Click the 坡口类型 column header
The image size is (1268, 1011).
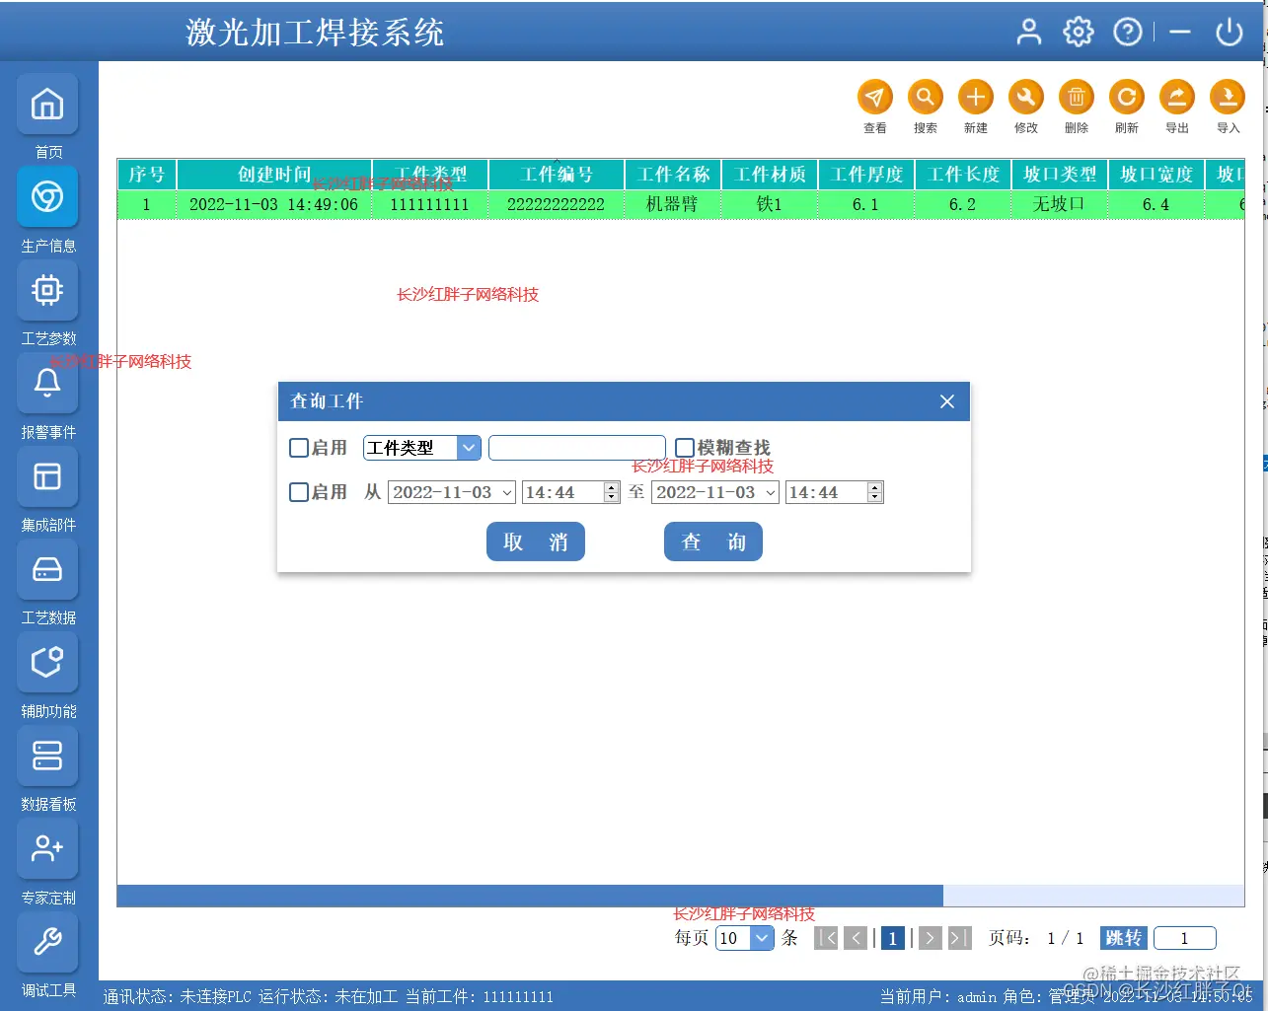[1060, 175]
